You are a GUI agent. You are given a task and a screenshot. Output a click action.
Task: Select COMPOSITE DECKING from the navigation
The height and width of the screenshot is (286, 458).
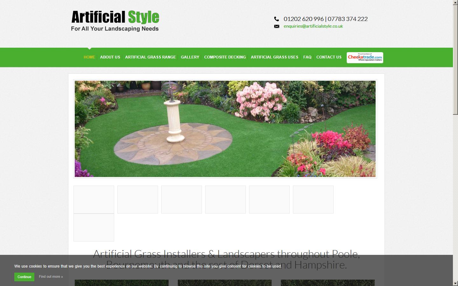225,57
